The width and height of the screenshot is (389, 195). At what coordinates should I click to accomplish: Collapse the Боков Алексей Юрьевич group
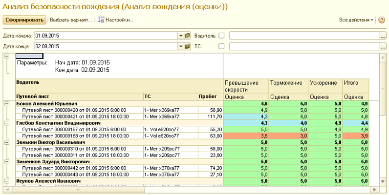(x=7, y=104)
